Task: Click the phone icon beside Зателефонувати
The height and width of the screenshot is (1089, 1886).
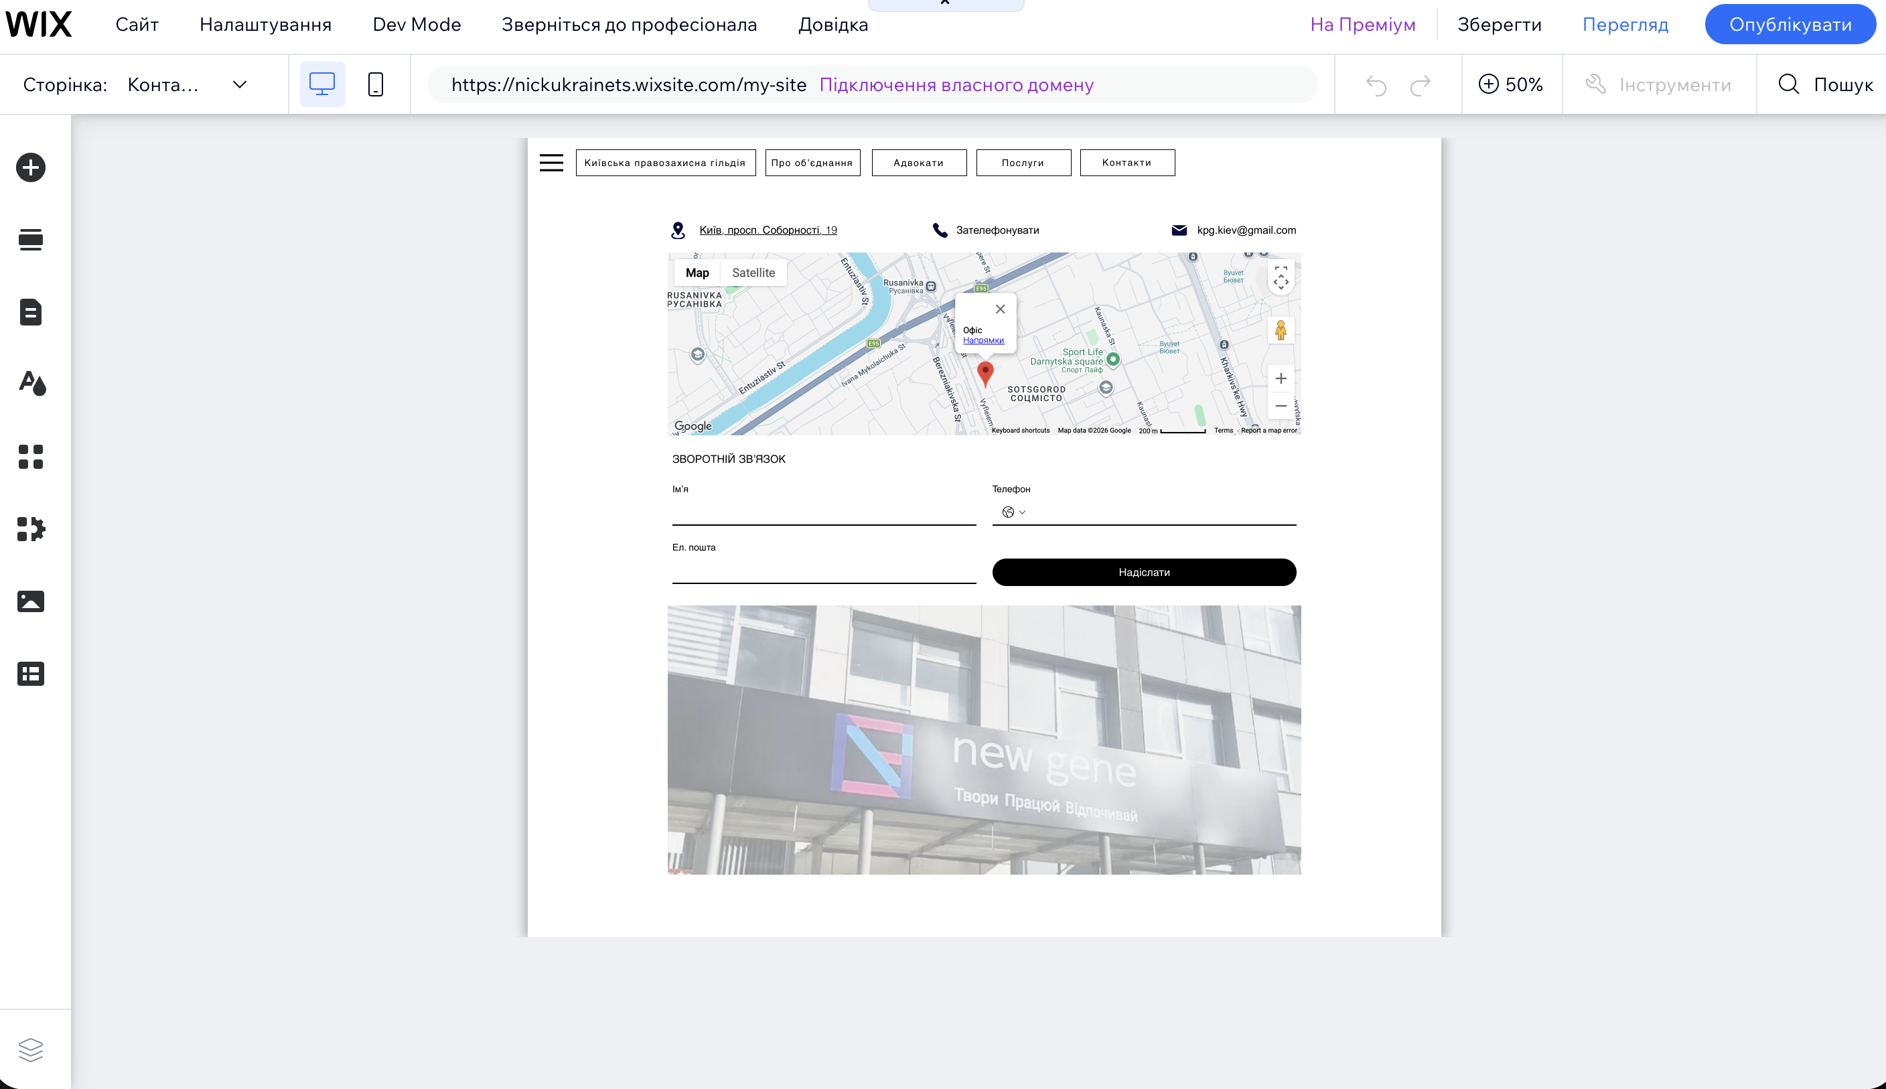Action: pyautogui.click(x=940, y=230)
